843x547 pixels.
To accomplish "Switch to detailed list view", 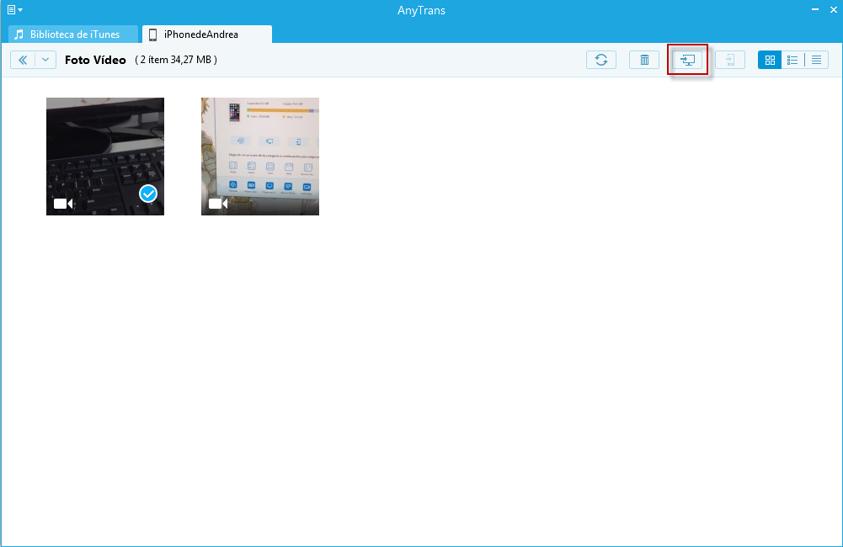I will [x=792, y=60].
